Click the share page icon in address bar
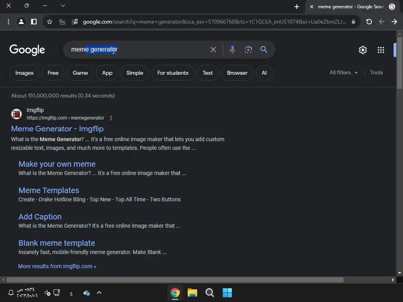 pyautogui.click(x=62, y=22)
